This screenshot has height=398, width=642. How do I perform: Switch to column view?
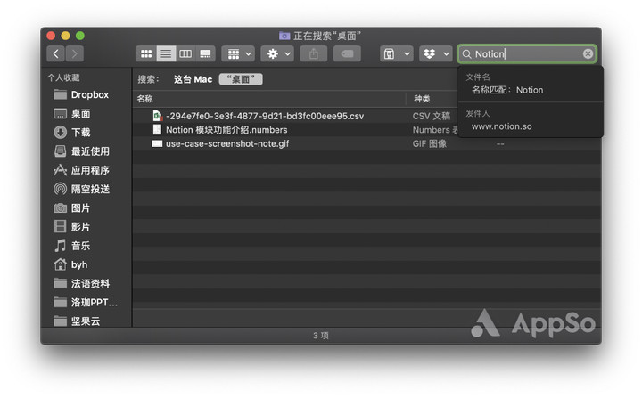[185, 53]
